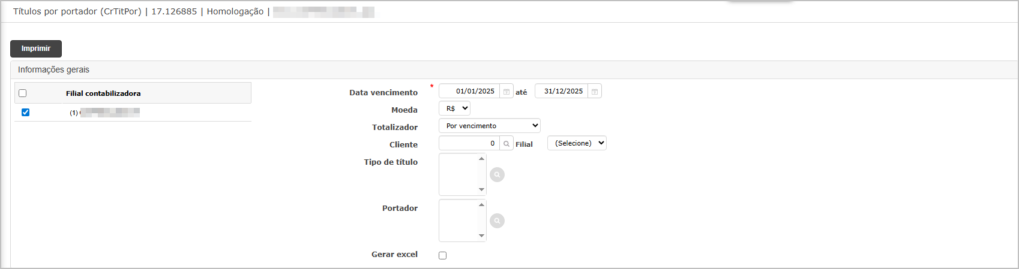Open Filial (Selecione) dropdown
1019x269 pixels.
577,143
